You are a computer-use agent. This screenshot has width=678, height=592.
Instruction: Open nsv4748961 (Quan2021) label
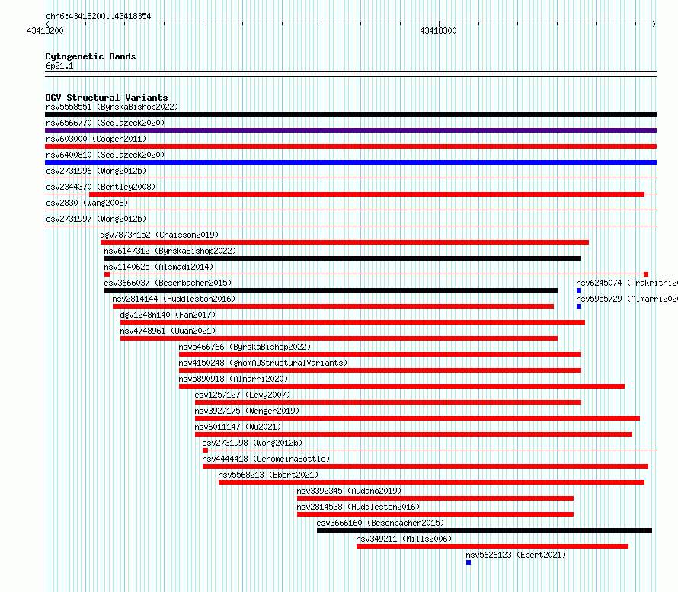point(168,331)
